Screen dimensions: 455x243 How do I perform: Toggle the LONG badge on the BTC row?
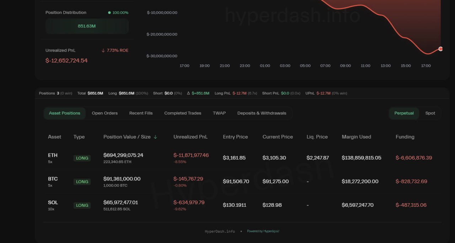click(x=82, y=182)
